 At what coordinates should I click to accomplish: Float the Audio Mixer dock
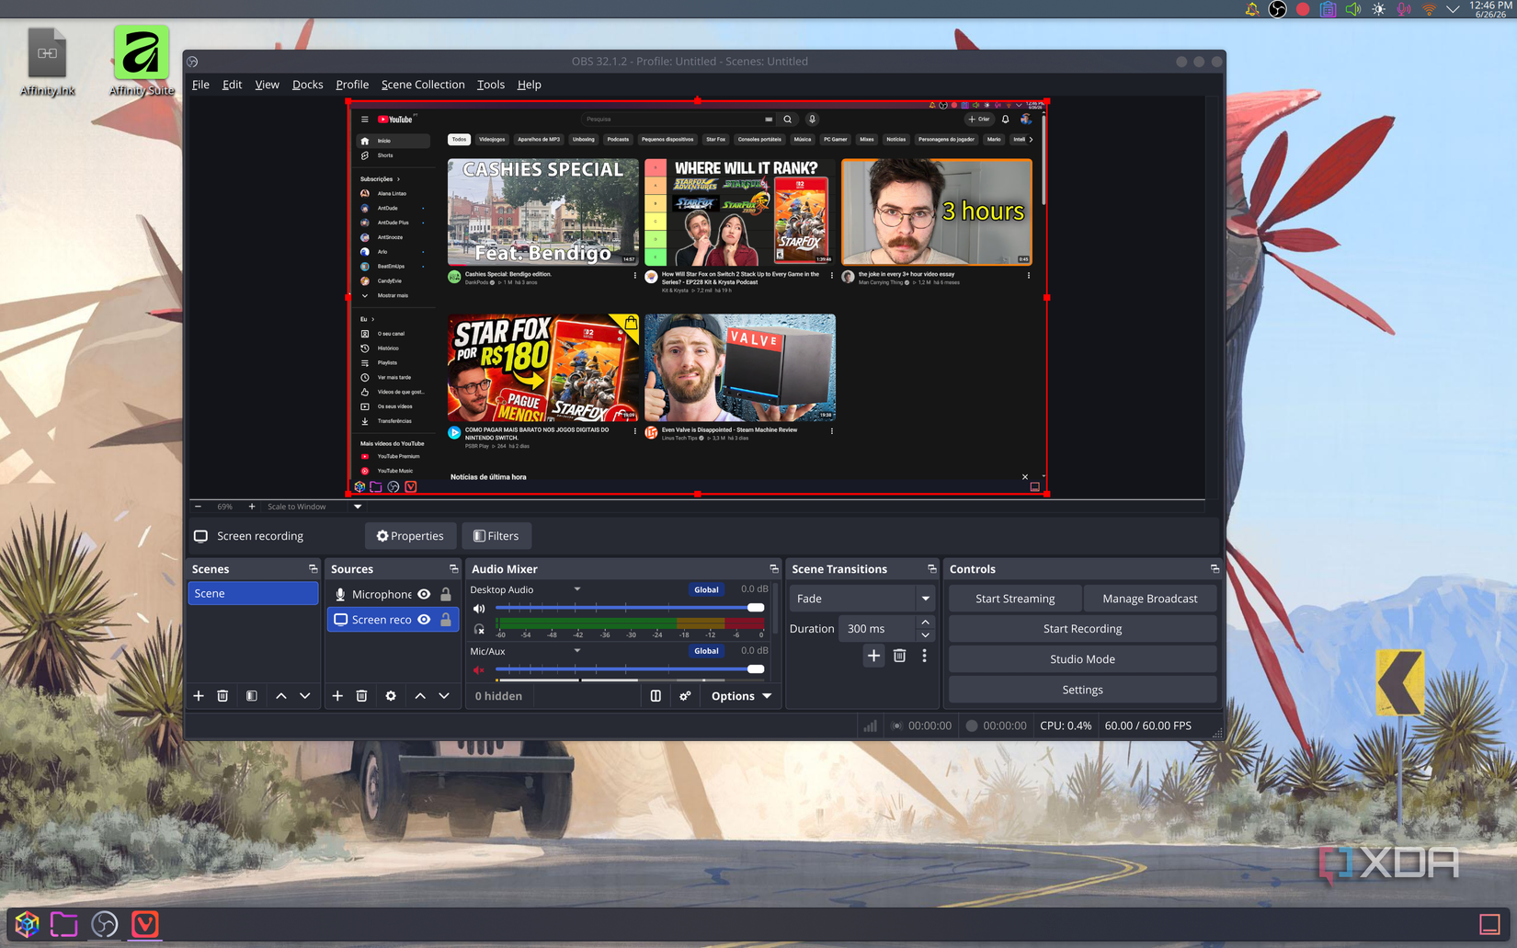pos(774,569)
